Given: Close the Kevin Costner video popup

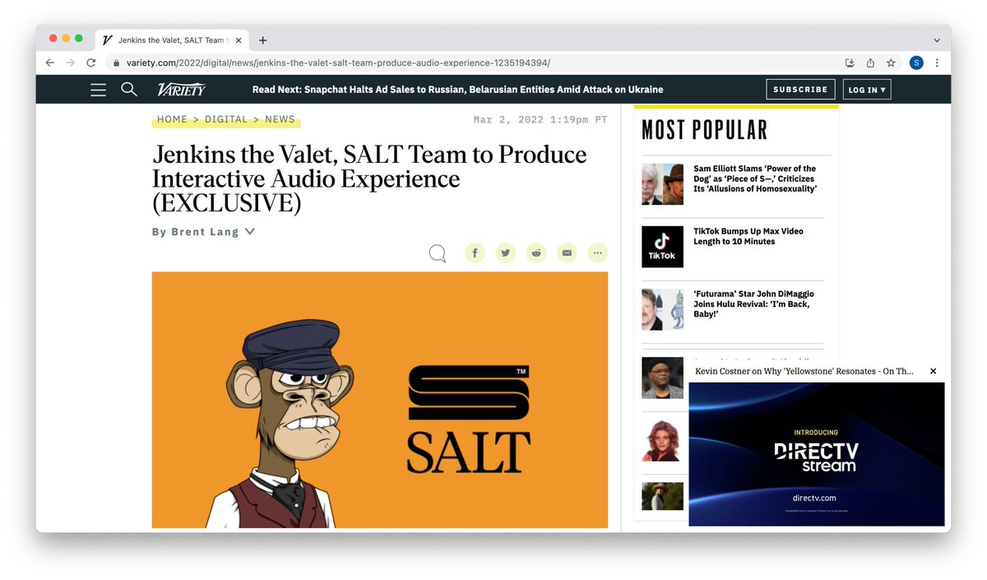Looking at the screenshot, I should pos(933,371).
